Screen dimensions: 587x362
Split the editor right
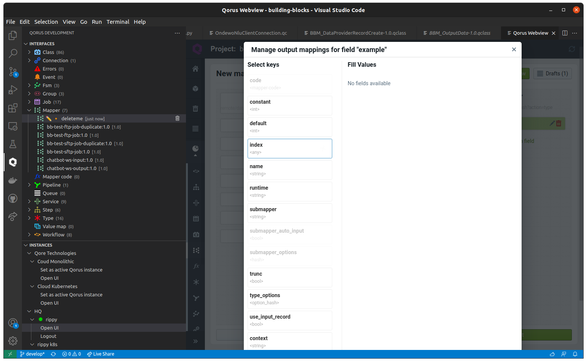pos(565,33)
